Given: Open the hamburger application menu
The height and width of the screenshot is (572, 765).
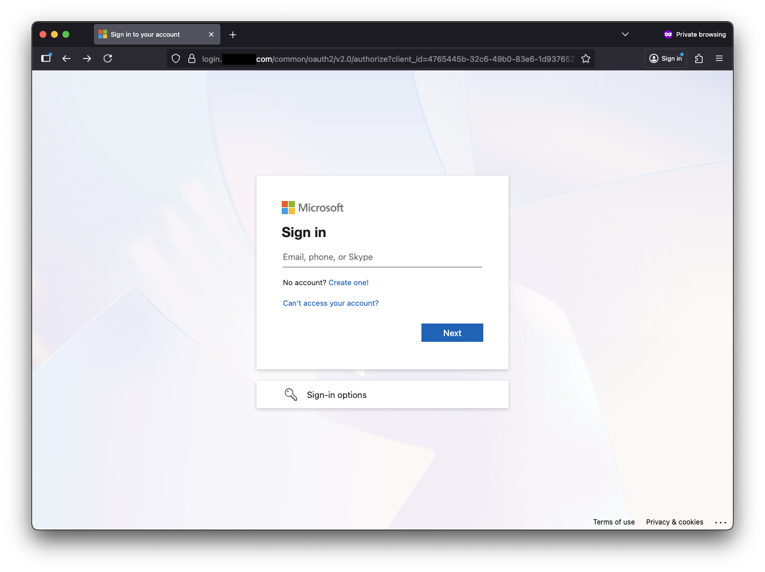Looking at the screenshot, I should point(719,58).
